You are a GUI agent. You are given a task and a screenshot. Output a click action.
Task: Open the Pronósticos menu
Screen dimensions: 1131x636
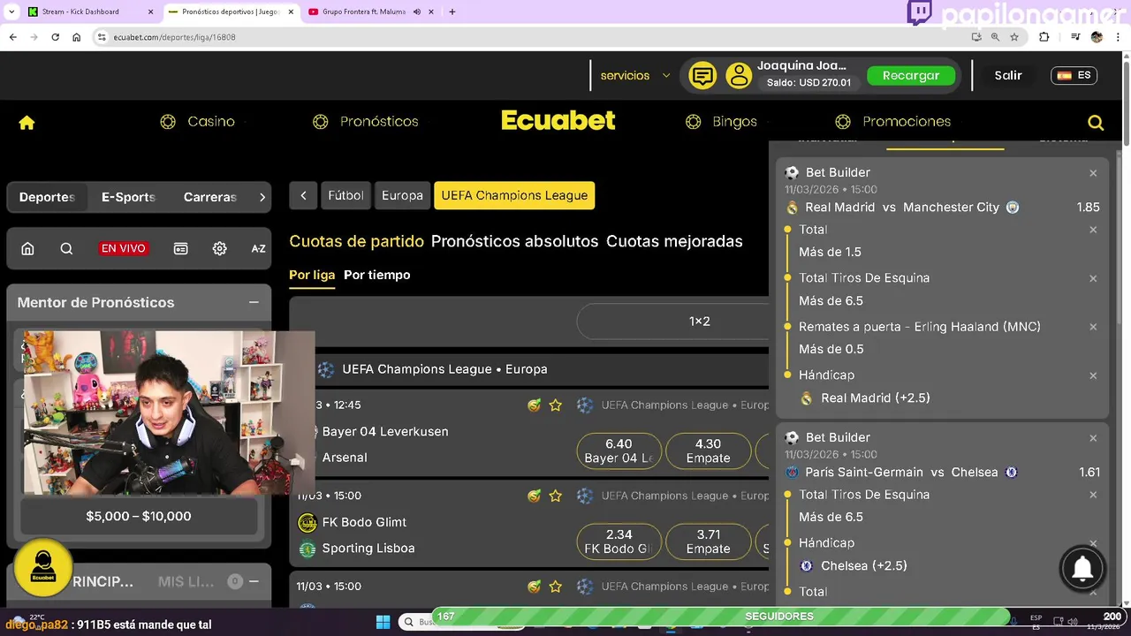point(366,122)
